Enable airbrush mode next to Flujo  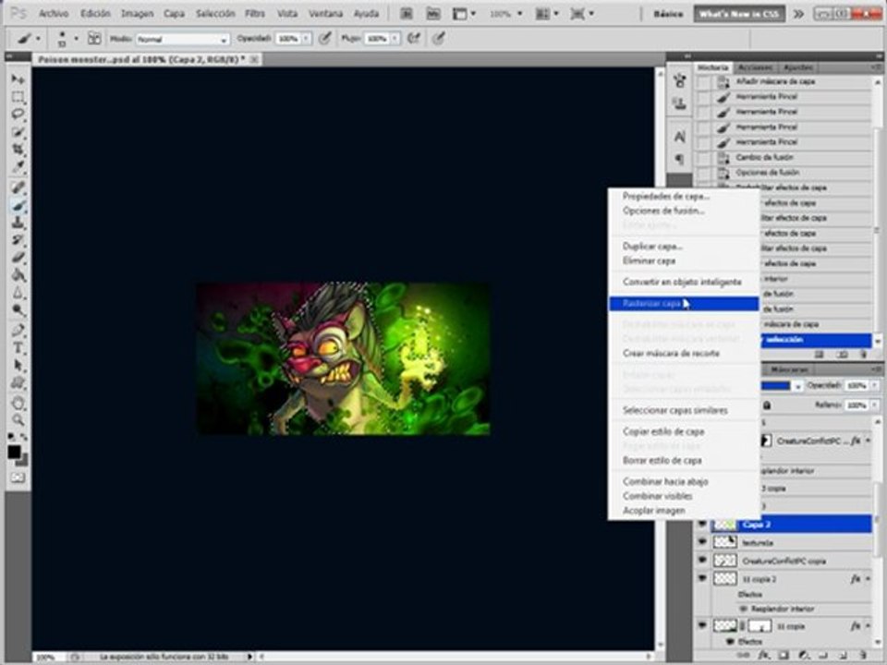pos(414,39)
